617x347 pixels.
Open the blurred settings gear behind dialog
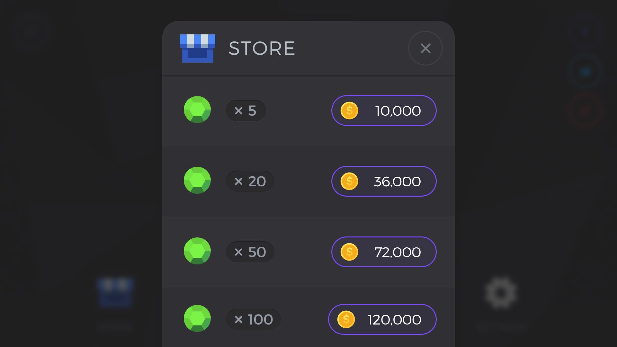tap(501, 292)
